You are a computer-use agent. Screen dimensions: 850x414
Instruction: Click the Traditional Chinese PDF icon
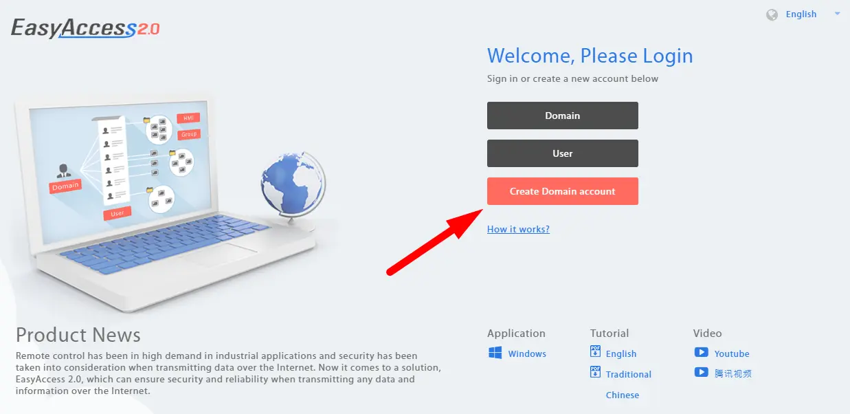(595, 373)
